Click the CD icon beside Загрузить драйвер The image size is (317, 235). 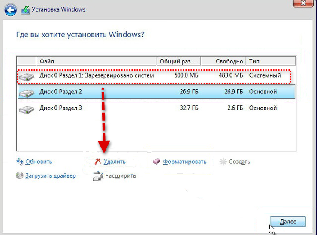pos(20,175)
